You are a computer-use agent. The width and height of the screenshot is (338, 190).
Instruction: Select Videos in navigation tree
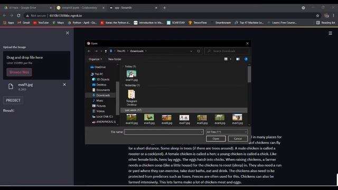99,111
